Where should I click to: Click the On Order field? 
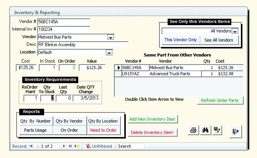(x=68, y=68)
